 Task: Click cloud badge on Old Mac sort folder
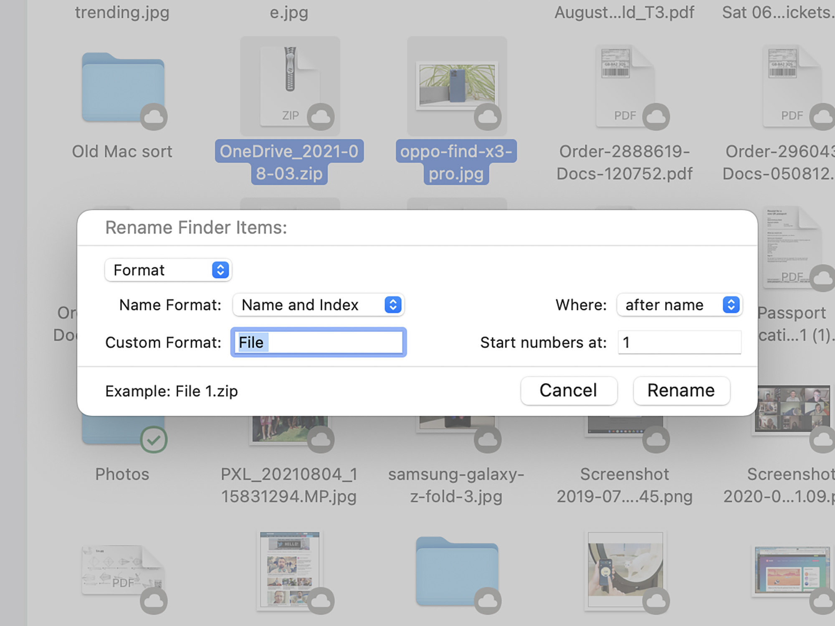pos(154,116)
